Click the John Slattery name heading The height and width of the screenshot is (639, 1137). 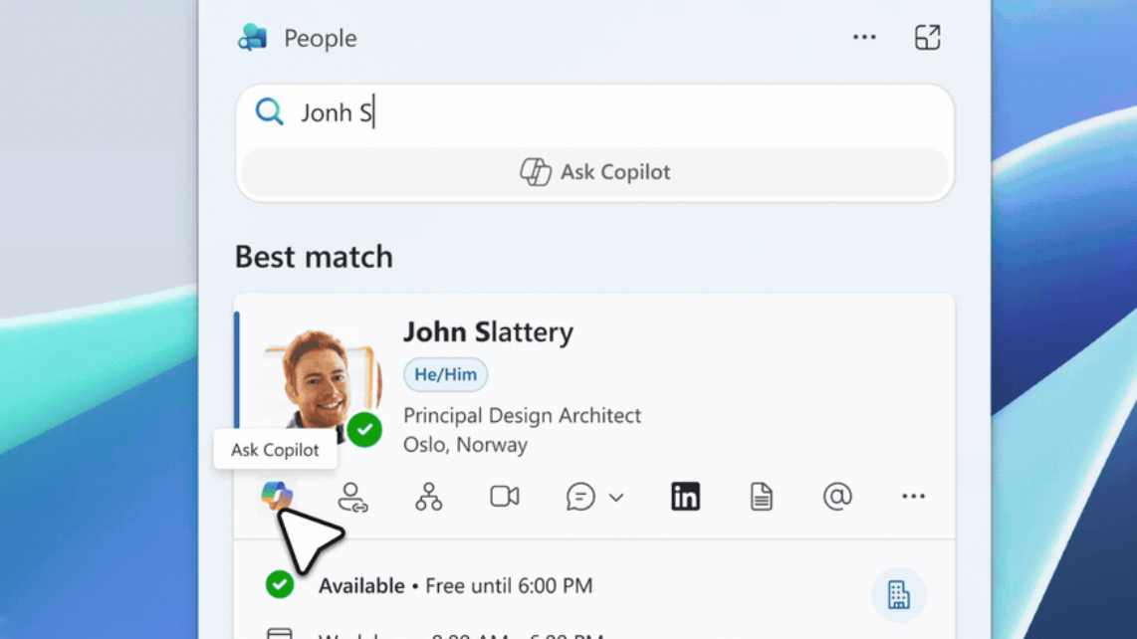click(488, 332)
